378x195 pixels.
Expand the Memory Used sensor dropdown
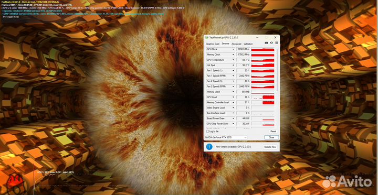tap(233, 92)
